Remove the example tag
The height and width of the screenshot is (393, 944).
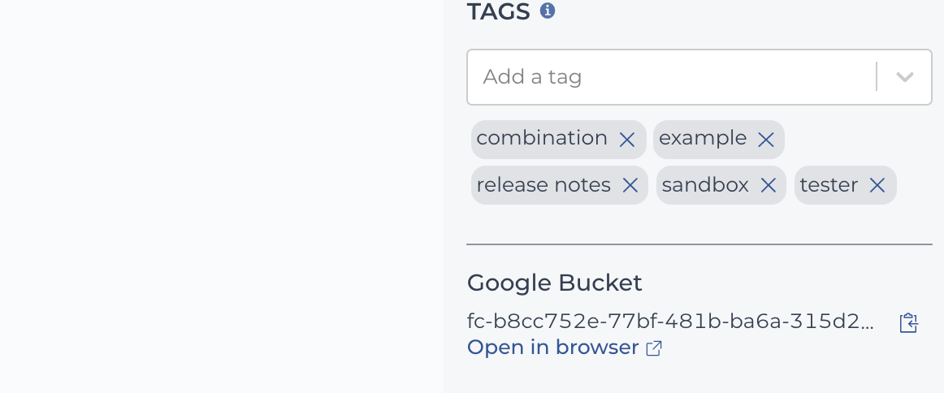765,140
